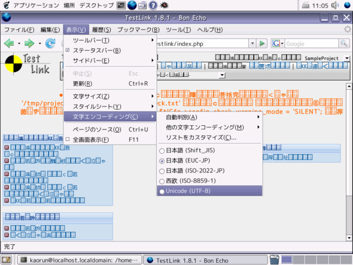Click the 11:05 clock
Viewport: 353px width, 265px height.
click(320, 6)
